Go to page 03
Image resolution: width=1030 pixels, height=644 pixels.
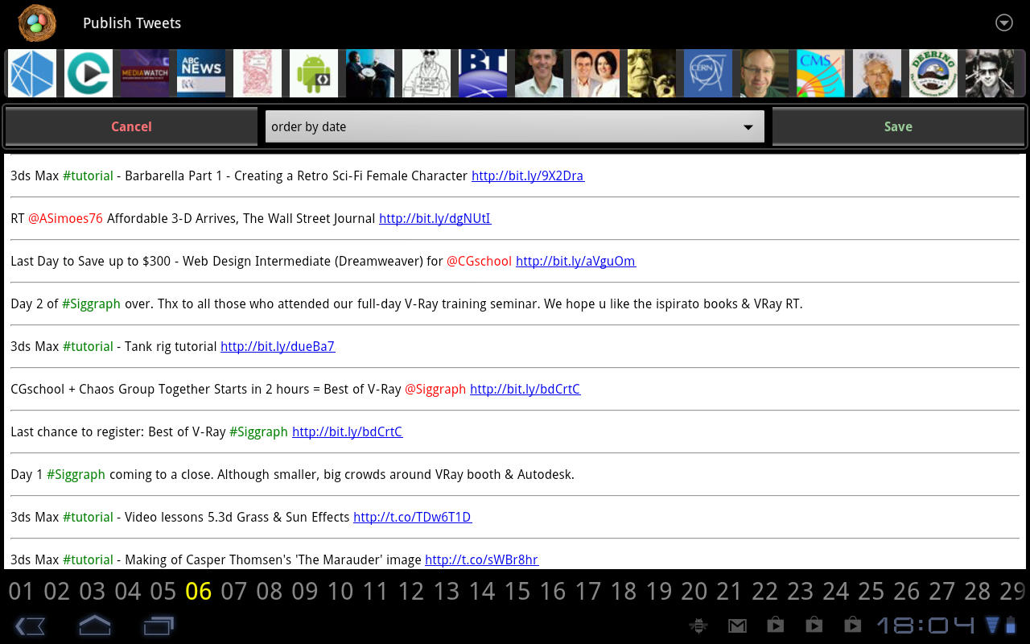coord(92,592)
